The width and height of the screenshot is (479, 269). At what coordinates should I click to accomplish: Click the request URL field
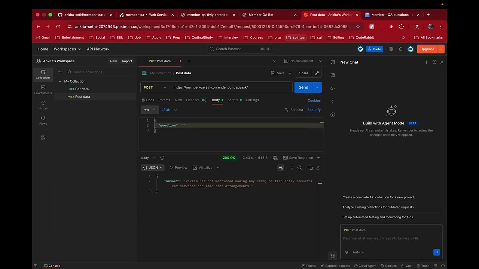coord(231,87)
